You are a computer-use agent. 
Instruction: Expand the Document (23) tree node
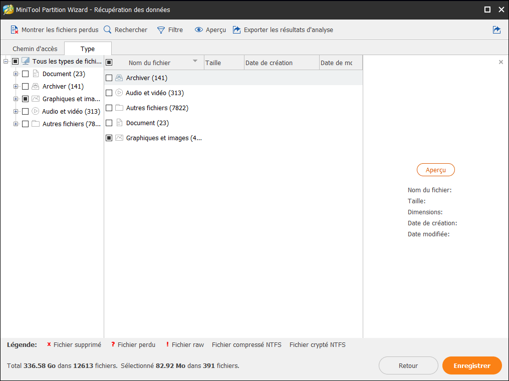[16, 74]
